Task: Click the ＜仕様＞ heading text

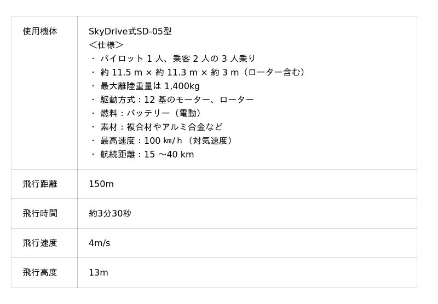Action: (106, 45)
